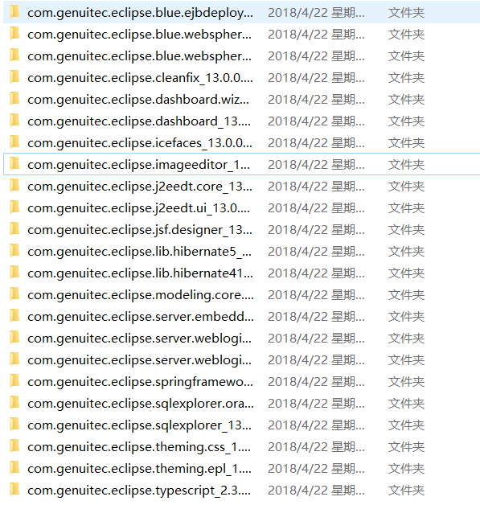Image resolution: width=480 pixels, height=505 pixels.
Task: Pick the name com.genuitec.eclipse.sqlexplorer.ora...
Action: coord(141,404)
